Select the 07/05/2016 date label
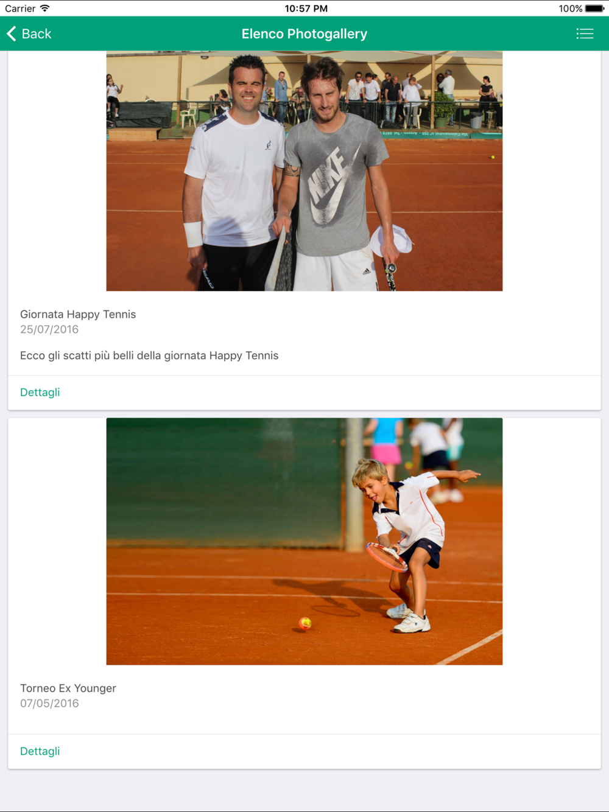 tap(49, 703)
